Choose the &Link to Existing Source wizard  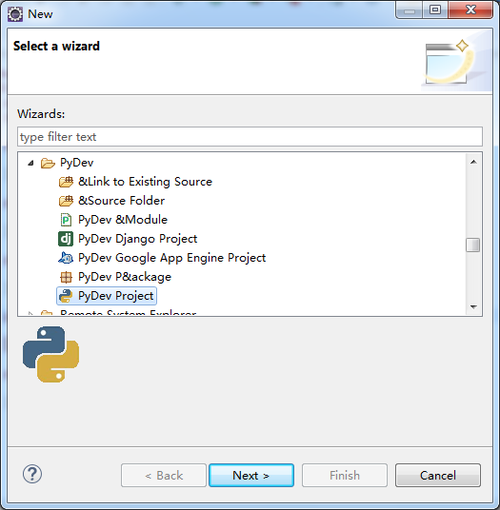(x=145, y=182)
